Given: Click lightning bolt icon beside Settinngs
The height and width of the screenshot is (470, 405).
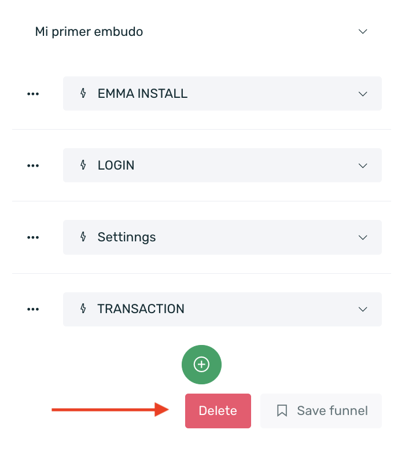Looking at the screenshot, I should (83, 237).
